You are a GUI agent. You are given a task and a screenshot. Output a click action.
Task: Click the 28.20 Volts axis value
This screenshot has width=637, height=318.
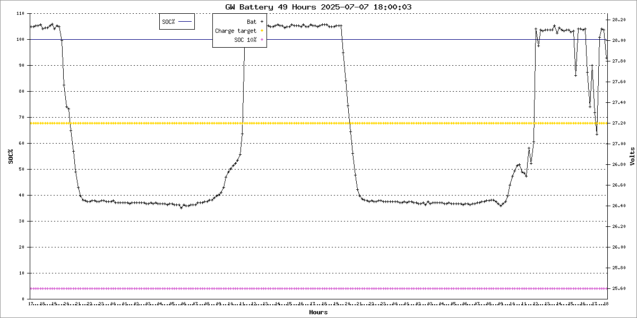pos(619,20)
